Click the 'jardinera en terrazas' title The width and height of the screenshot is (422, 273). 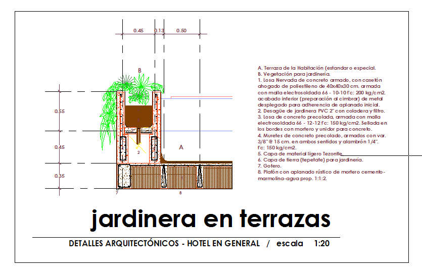211,219
